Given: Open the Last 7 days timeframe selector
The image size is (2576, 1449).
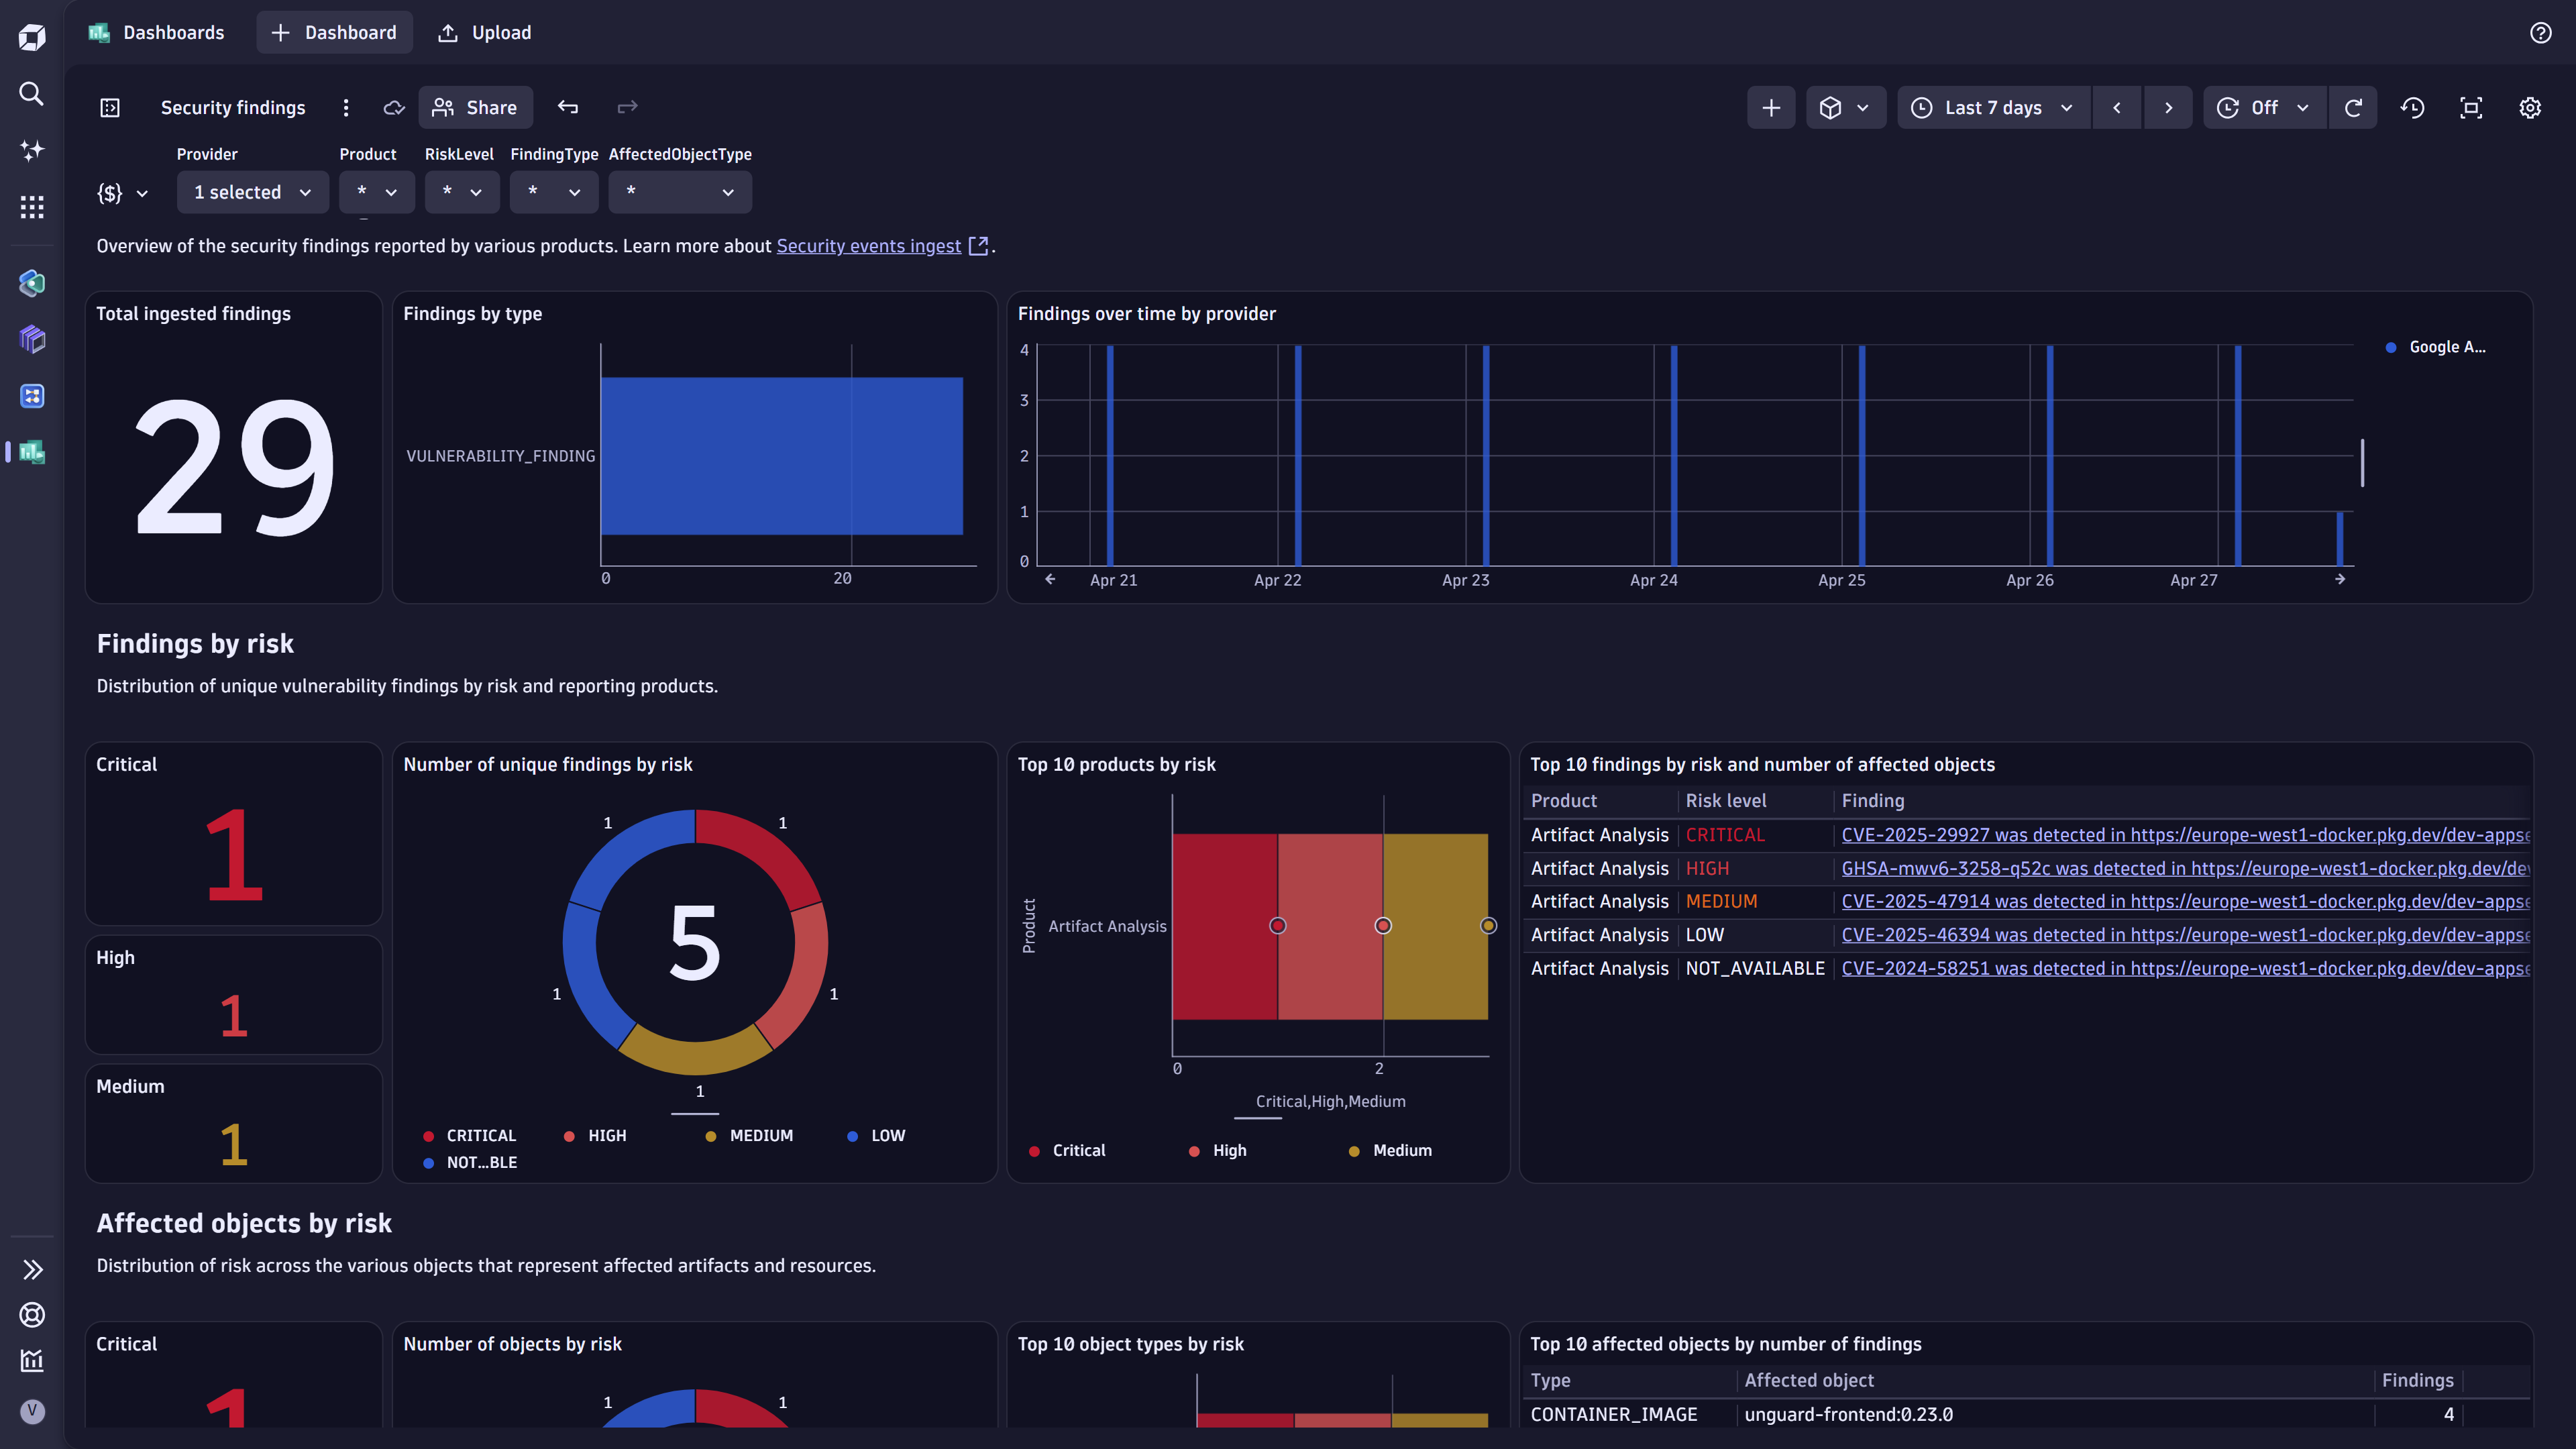Looking at the screenshot, I should click(1993, 107).
